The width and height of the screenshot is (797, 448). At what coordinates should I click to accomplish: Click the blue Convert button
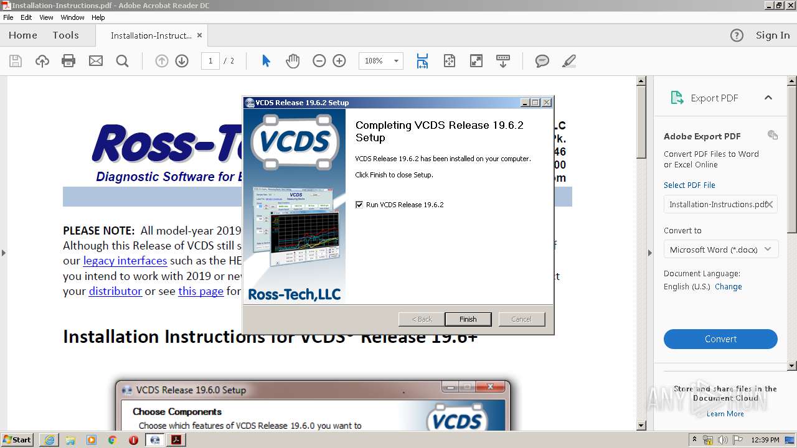720,339
